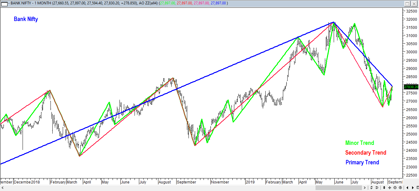The width and height of the screenshot is (419, 191).
Task: Zoom out using the circled minus icon
Action: pyautogui.click(x=395, y=188)
